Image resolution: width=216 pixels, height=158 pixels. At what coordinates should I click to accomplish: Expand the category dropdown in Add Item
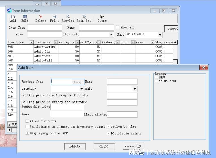point(82,89)
